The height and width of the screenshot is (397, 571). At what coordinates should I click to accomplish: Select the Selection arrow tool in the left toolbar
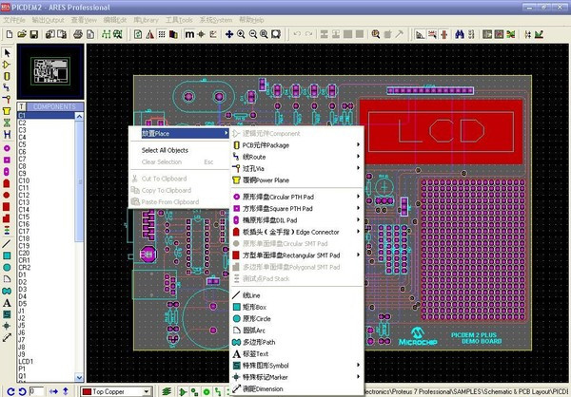point(7,53)
